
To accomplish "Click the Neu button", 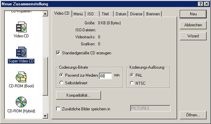I will 193,14.
